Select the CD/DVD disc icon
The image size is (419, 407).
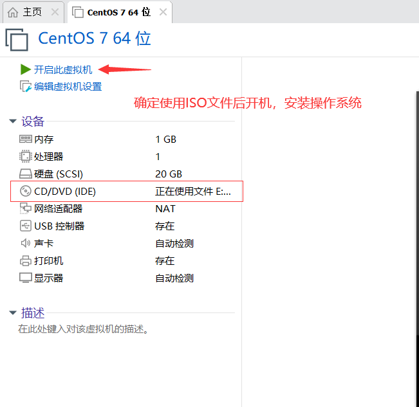click(26, 191)
